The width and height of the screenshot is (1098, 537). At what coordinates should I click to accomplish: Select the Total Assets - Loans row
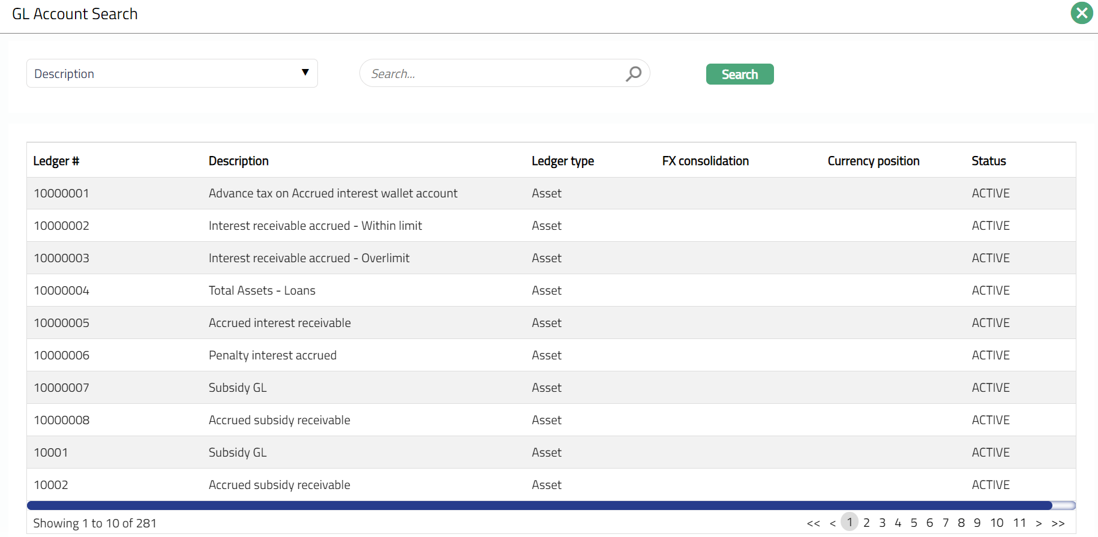pyautogui.click(x=262, y=290)
